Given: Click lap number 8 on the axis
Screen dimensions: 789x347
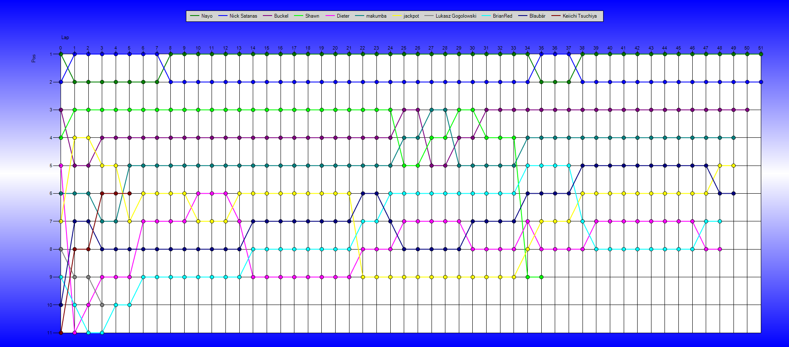Looking at the screenshot, I should [x=170, y=48].
